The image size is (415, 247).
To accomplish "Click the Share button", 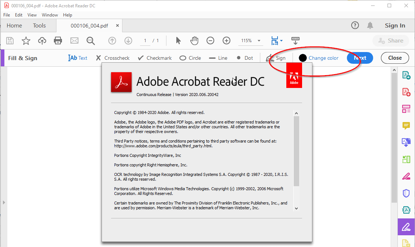I will click(391, 41).
